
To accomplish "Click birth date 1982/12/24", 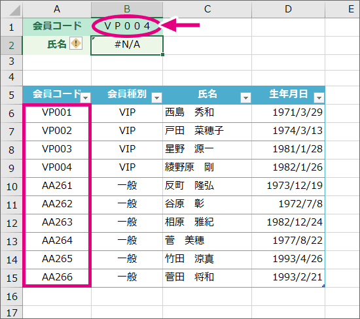I will [x=295, y=222].
